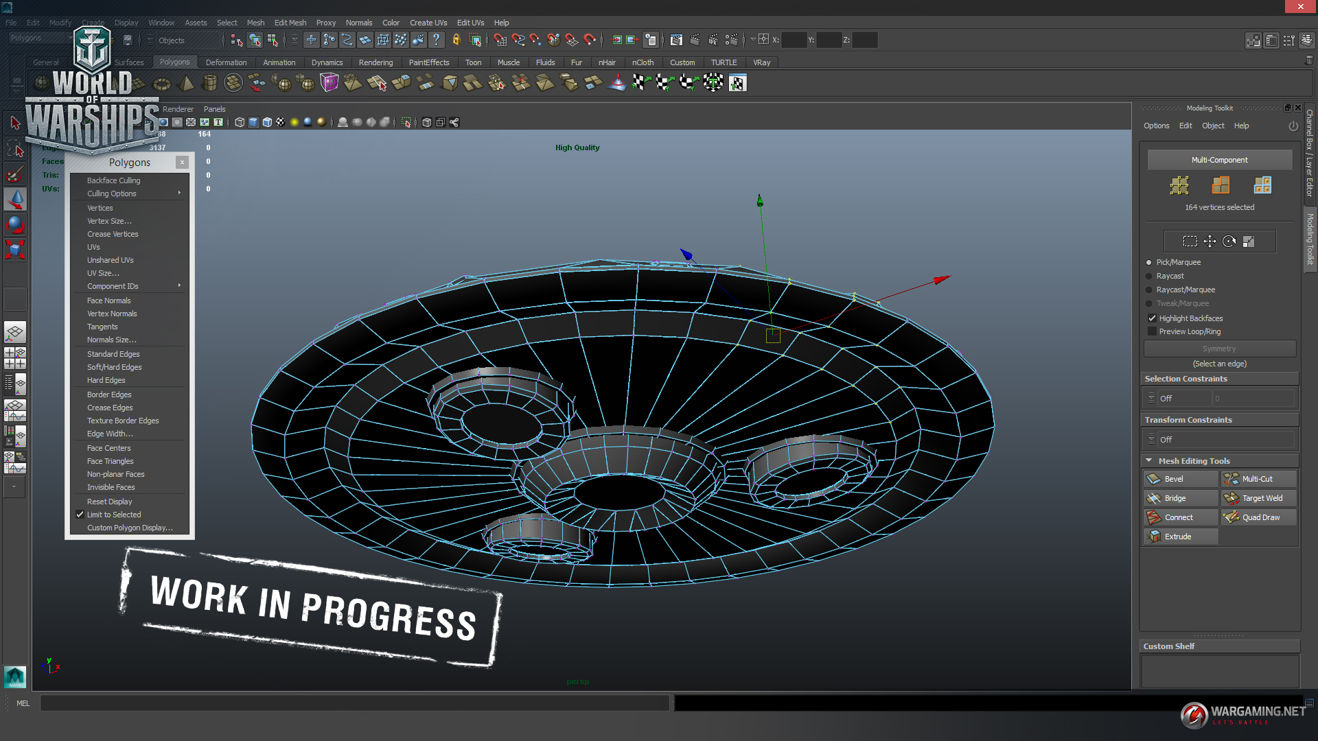
Task: Click the purple polygon cube shelf icon
Action: [x=329, y=83]
